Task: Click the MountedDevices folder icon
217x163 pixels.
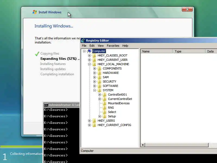Action: coord(105,103)
